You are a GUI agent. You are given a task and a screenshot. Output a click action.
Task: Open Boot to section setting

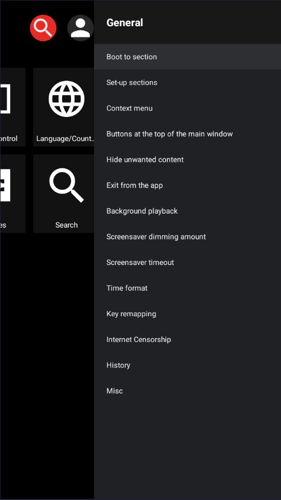pyautogui.click(x=188, y=57)
